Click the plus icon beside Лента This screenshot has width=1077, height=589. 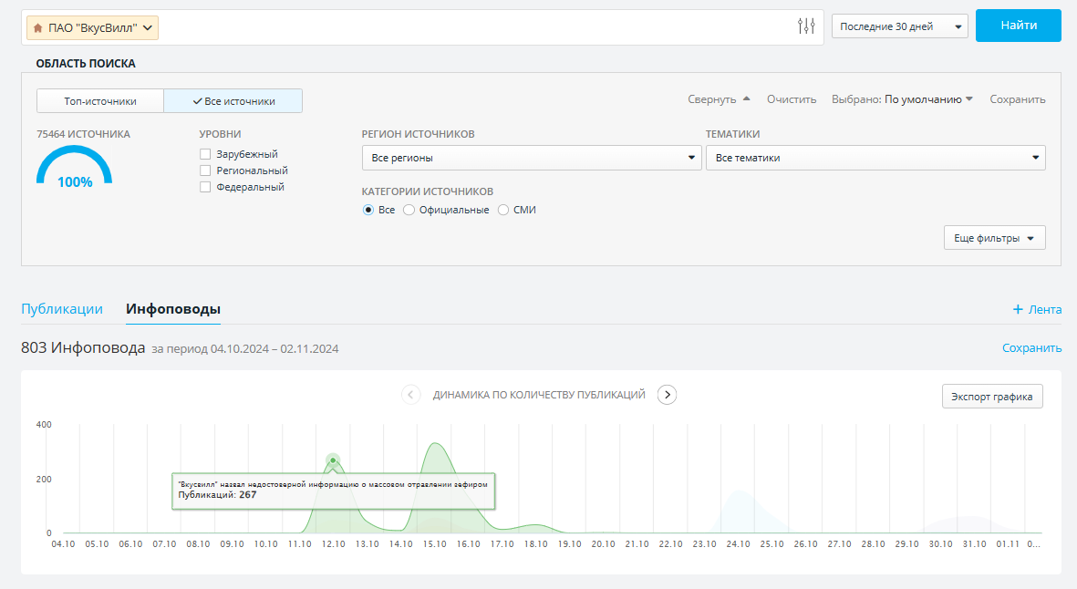[x=1017, y=310]
